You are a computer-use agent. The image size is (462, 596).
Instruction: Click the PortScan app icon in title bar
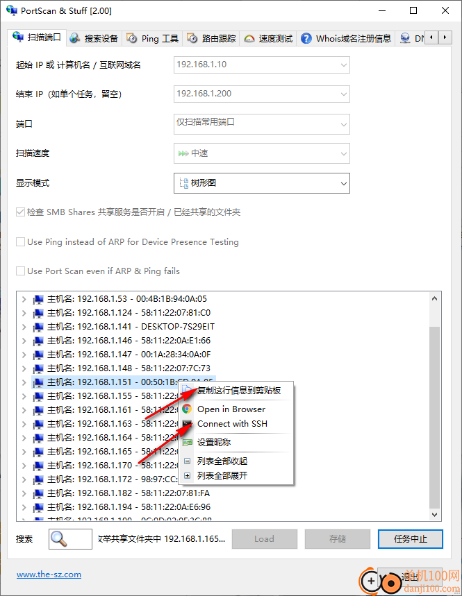pyautogui.click(x=11, y=10)
